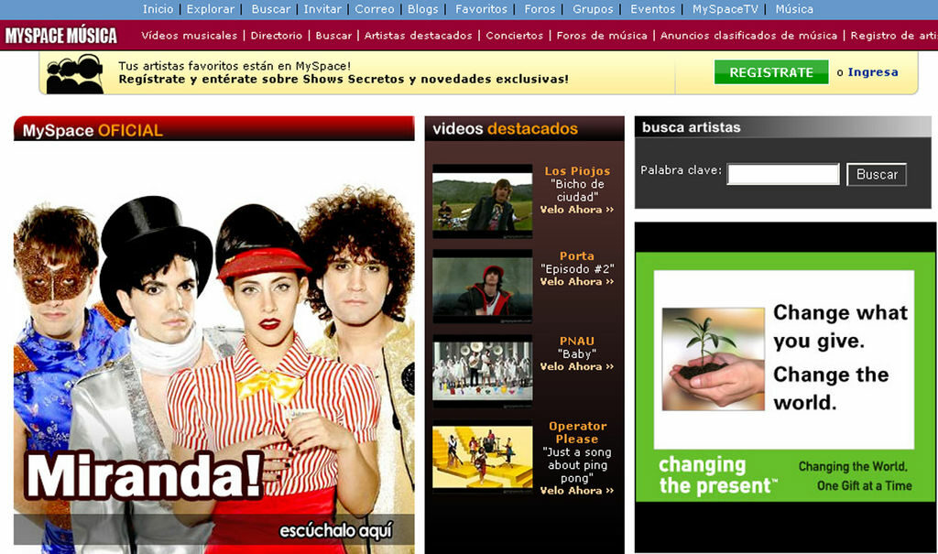
Task: Open Anuncios clasificados de música link
Action: coord(748,36)
